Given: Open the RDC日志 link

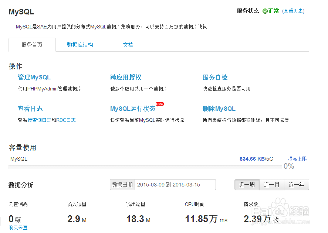Looking at the screenshot, I should click(66, 120).
